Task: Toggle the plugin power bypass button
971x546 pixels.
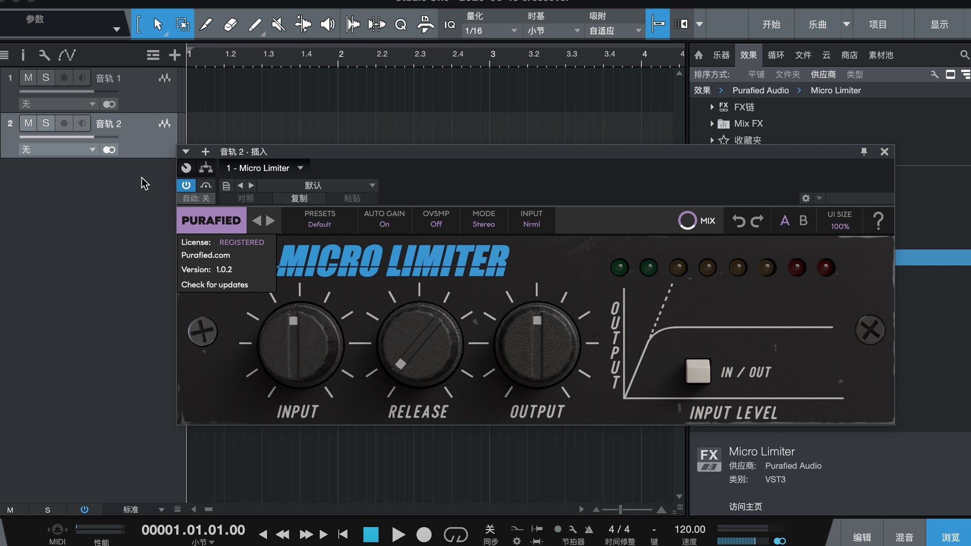Action: (x=186, y=185)
